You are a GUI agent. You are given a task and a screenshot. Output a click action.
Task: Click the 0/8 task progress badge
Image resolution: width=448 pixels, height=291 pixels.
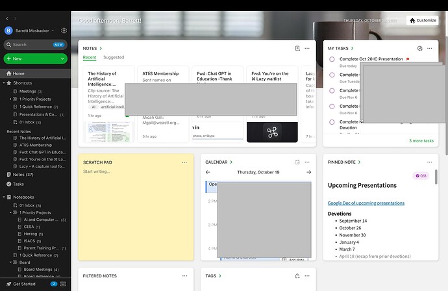point(421,176)
